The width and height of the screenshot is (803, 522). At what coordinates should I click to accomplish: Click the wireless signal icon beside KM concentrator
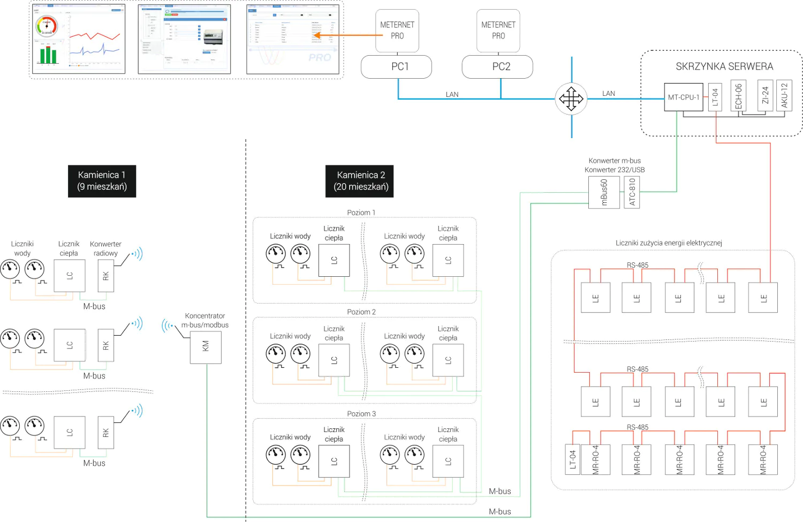click(168, 326)
